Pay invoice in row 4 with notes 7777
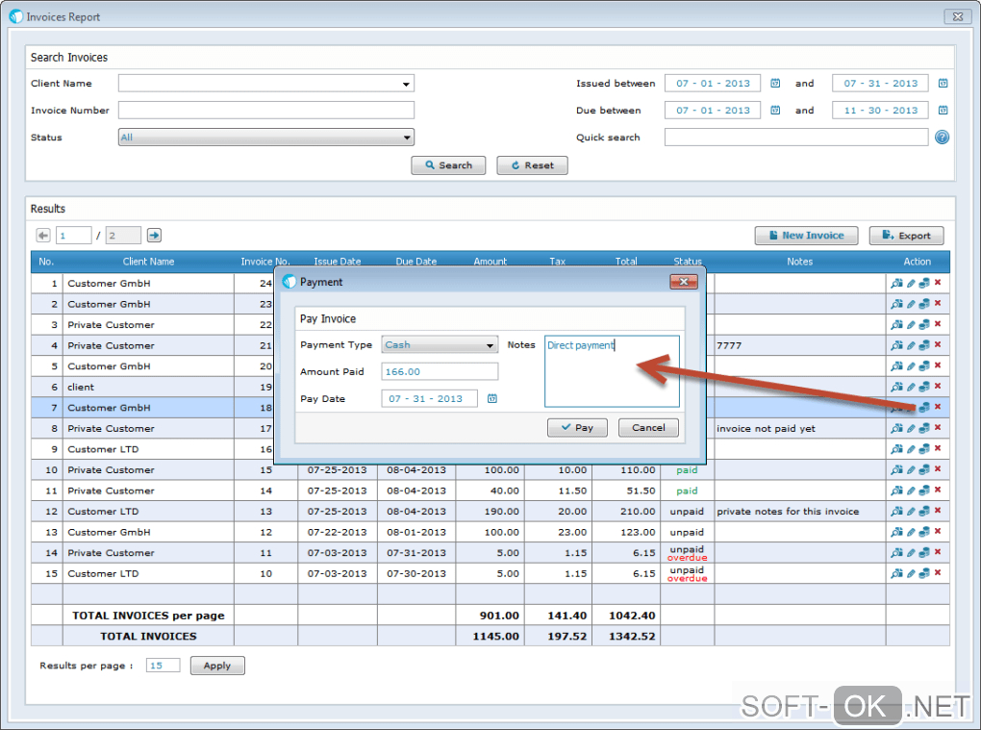Viewport: 981px width, 730px height. (924, 345)
